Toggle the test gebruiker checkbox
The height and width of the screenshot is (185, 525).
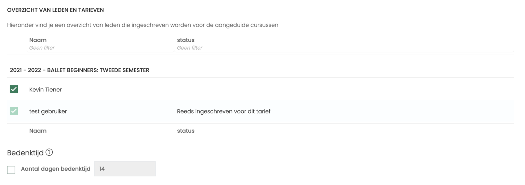14,111
